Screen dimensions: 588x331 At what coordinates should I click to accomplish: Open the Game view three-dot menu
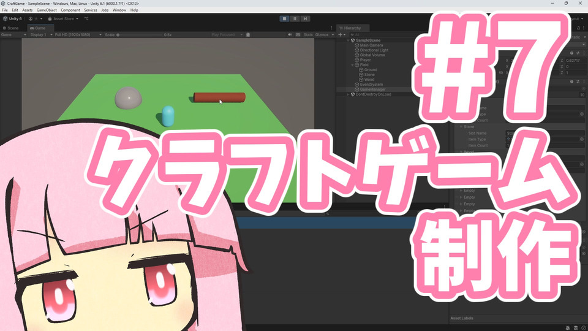[x=331, y=28]
